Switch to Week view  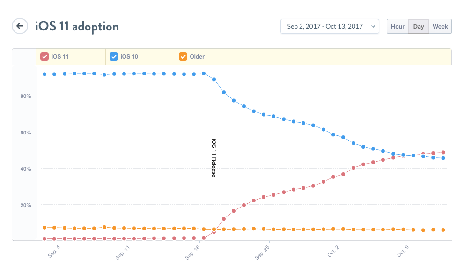tap(440, 26)
